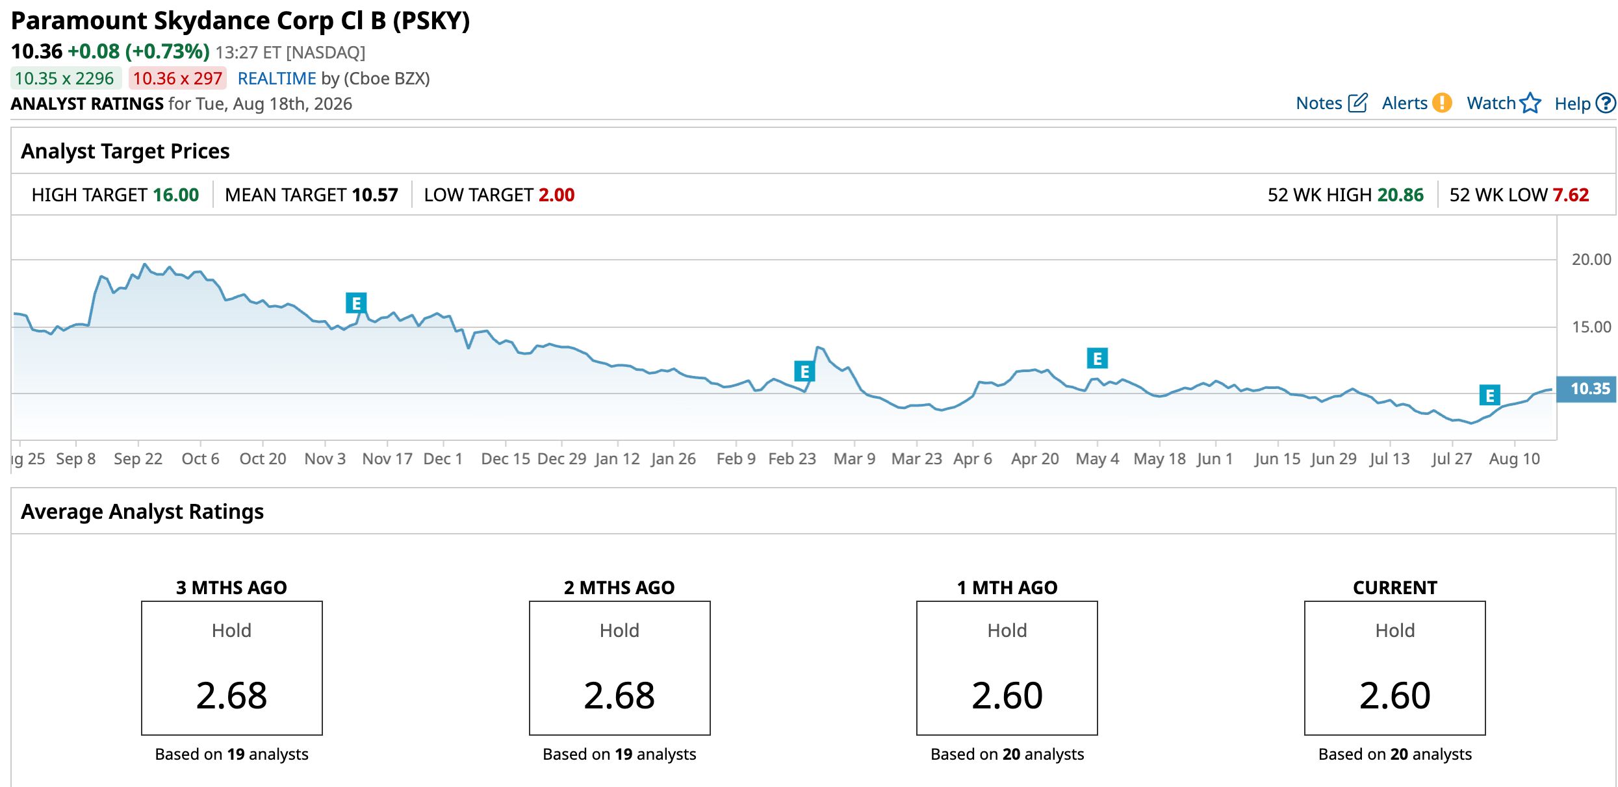The height and width of the screenshot is (787, 1618).
Task: Click the orange Alerts exclamation icon
Action: 1442,103
